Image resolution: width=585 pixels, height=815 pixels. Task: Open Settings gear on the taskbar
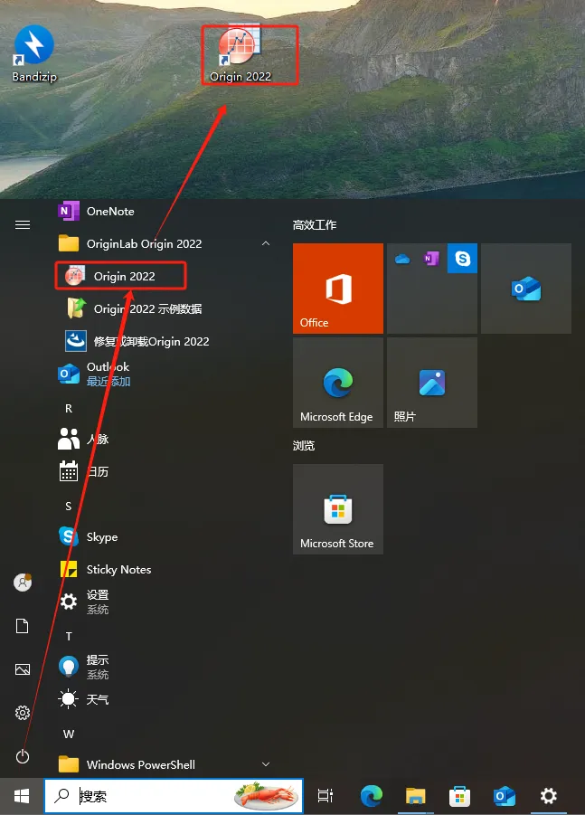[x=549, y=796]
